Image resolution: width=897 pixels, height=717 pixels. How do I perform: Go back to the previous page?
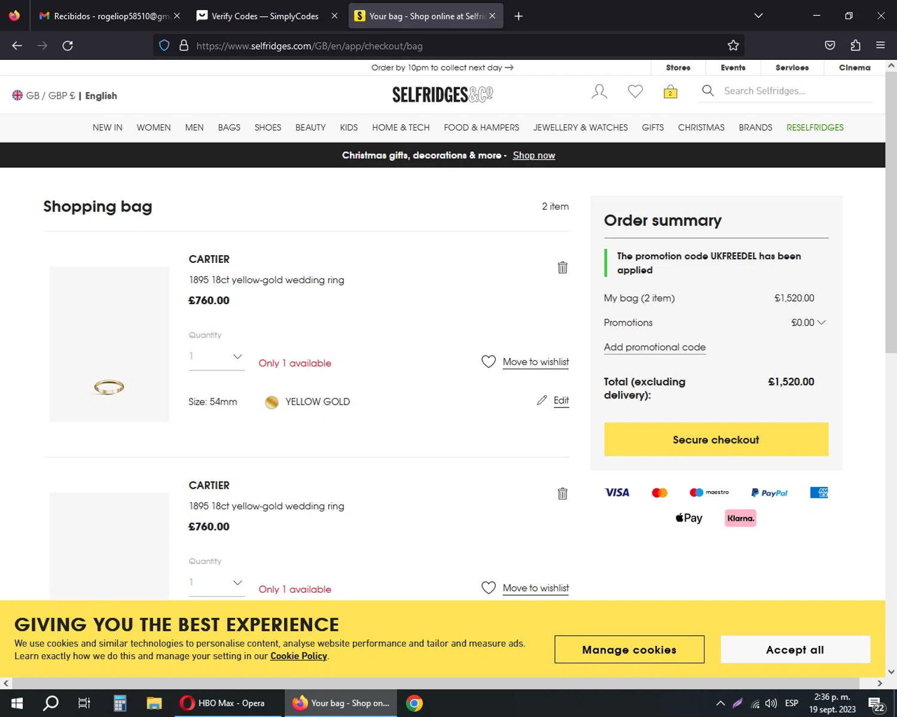click(x=17, y=45)
